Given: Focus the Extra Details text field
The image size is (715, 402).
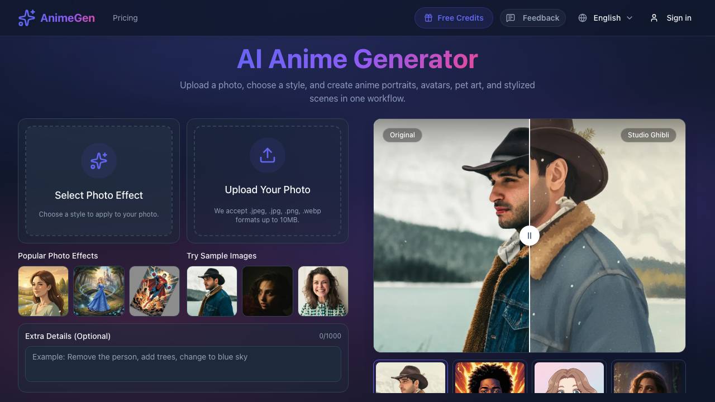Looking at the screenshot, I should click(x=183, y=364).
